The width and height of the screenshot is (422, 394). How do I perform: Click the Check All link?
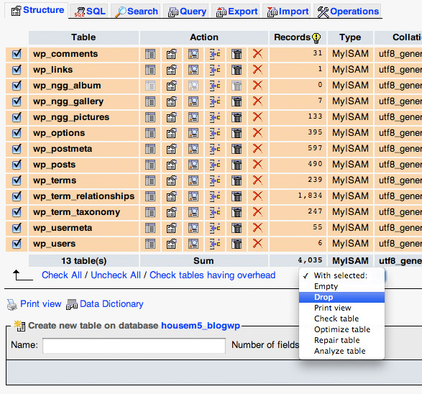62,275
